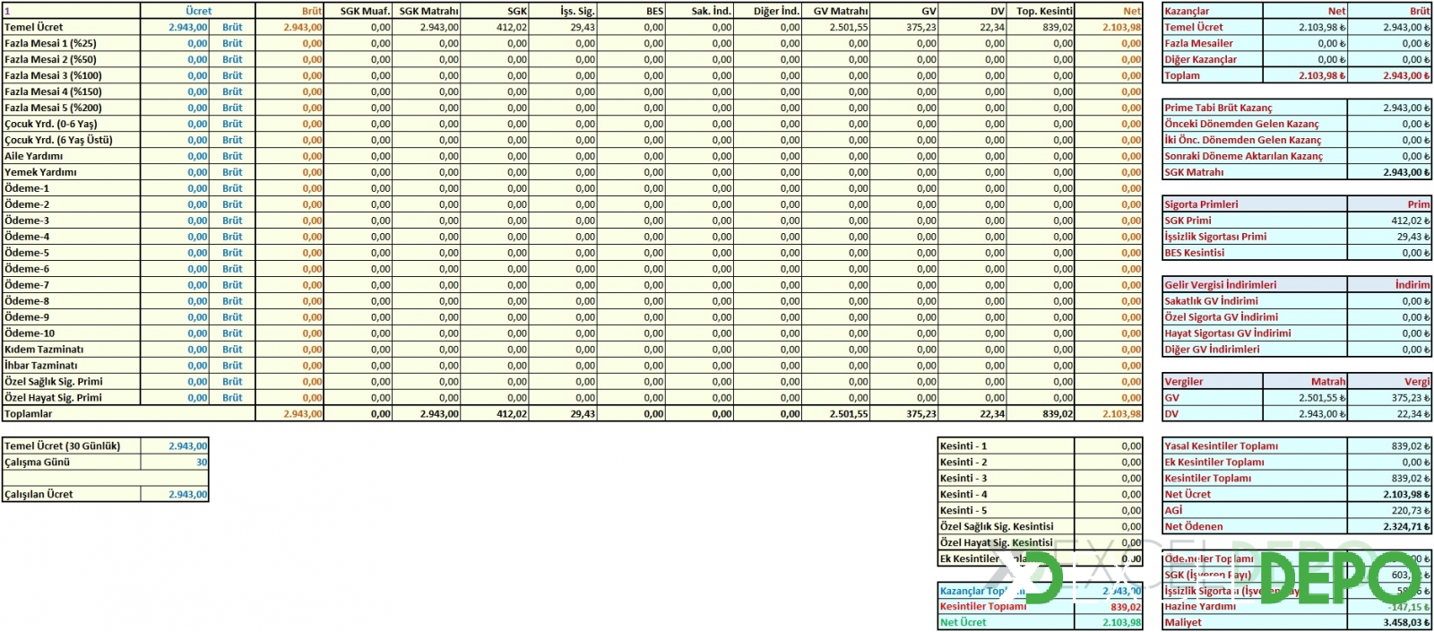Screen dimensions: 1434x632
Task: Click the Net Ödenen value 2.324,71
Action: click(x=1389, y=527)
